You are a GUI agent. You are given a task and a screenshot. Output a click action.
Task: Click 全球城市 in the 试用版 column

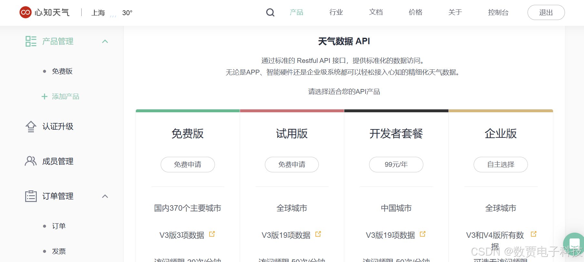[292, 208]
